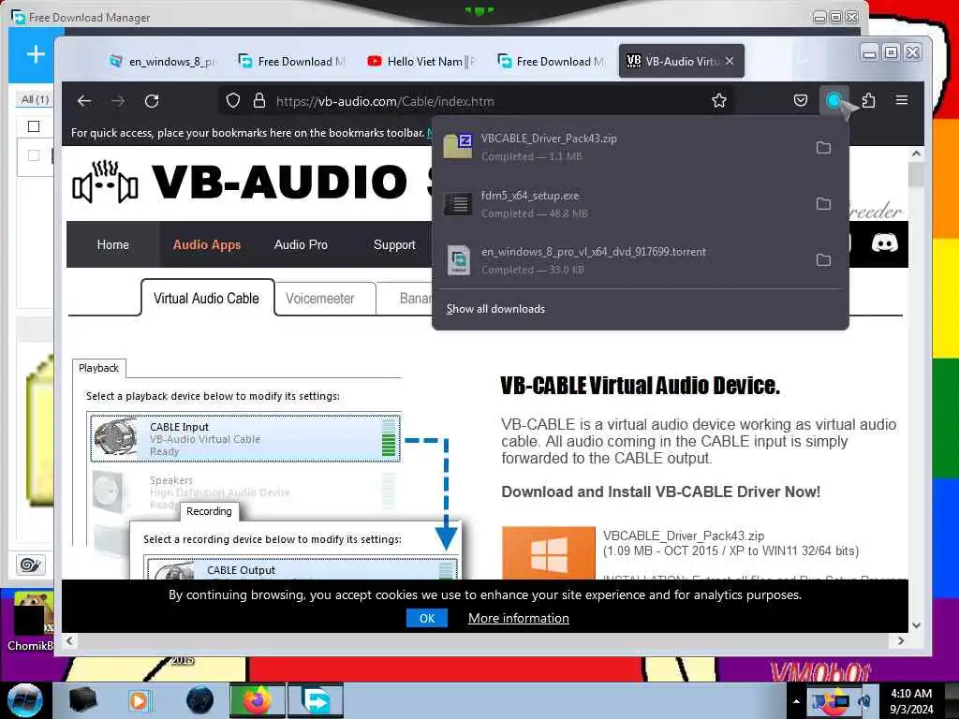Tick the first download row checkbox in FDM
Image resolution: width=959 pixels, height=719 pixels.
click(34, 155)
